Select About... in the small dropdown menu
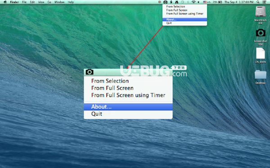The width and height of the screenshot is (270, 168). (184, 20)
